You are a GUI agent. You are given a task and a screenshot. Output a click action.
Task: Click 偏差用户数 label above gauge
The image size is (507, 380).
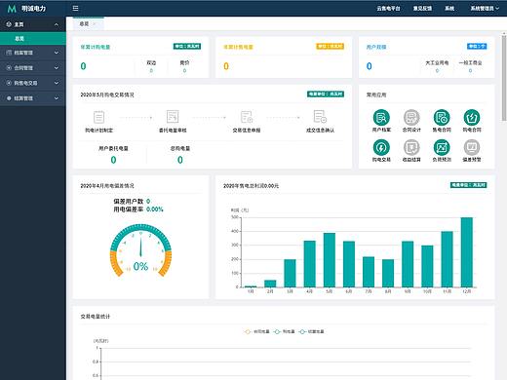click(129, 202)
